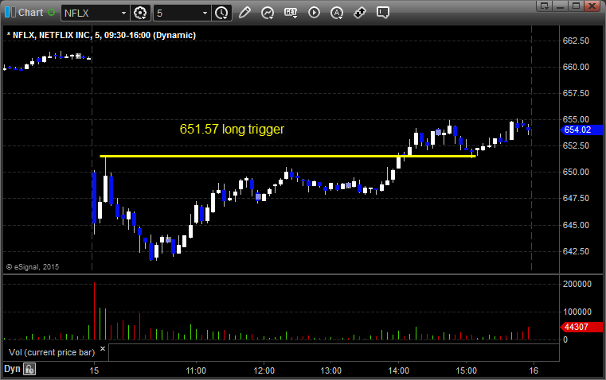Click the 662.50 price axis label
Screen dimensions: 606x380
[x=576, y=41]
